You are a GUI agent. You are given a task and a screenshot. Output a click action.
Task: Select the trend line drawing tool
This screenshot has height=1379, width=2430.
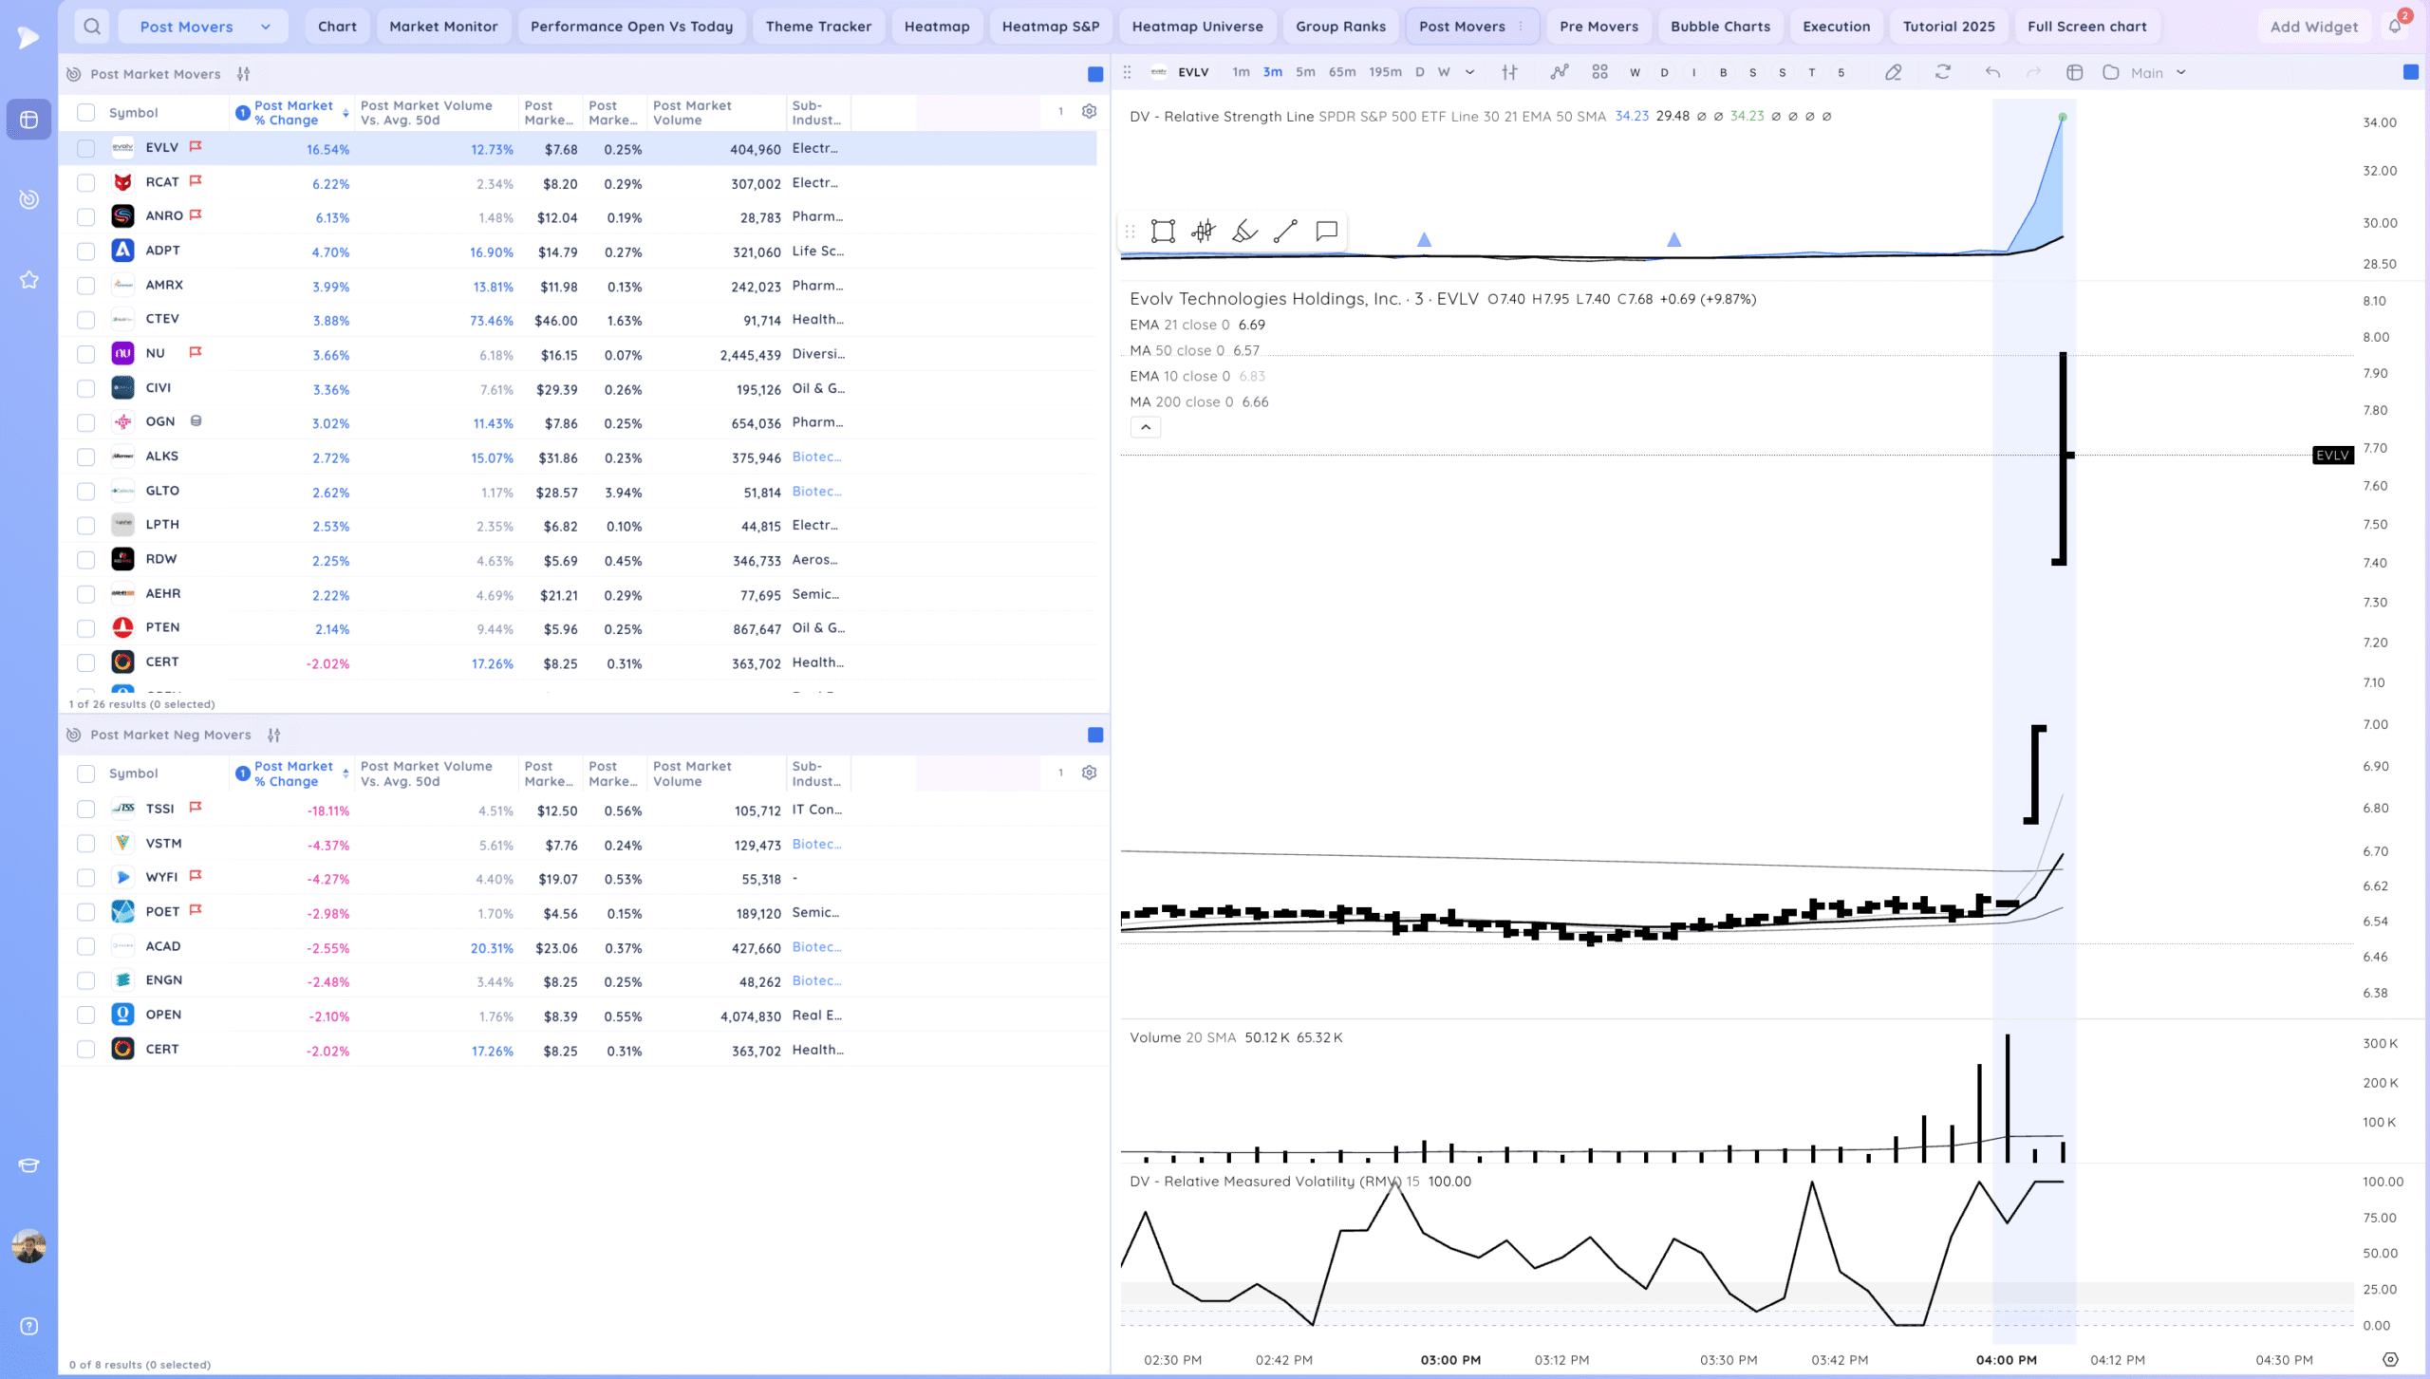click(x=1285, y=231)
